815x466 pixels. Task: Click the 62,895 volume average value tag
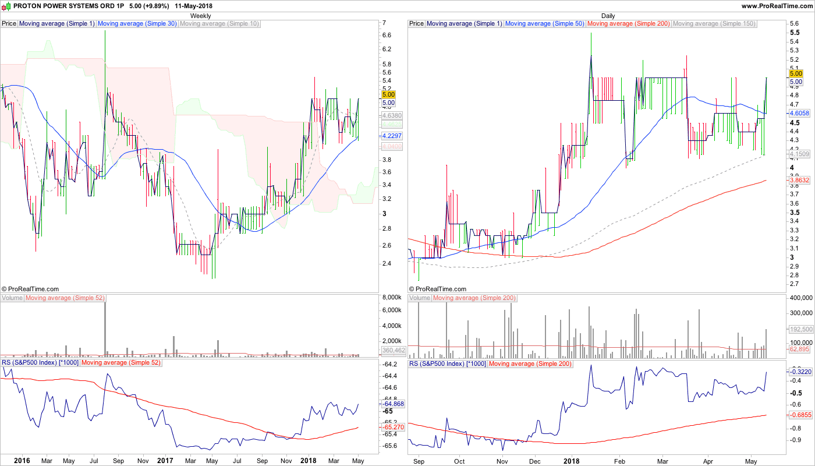point(799,349)
